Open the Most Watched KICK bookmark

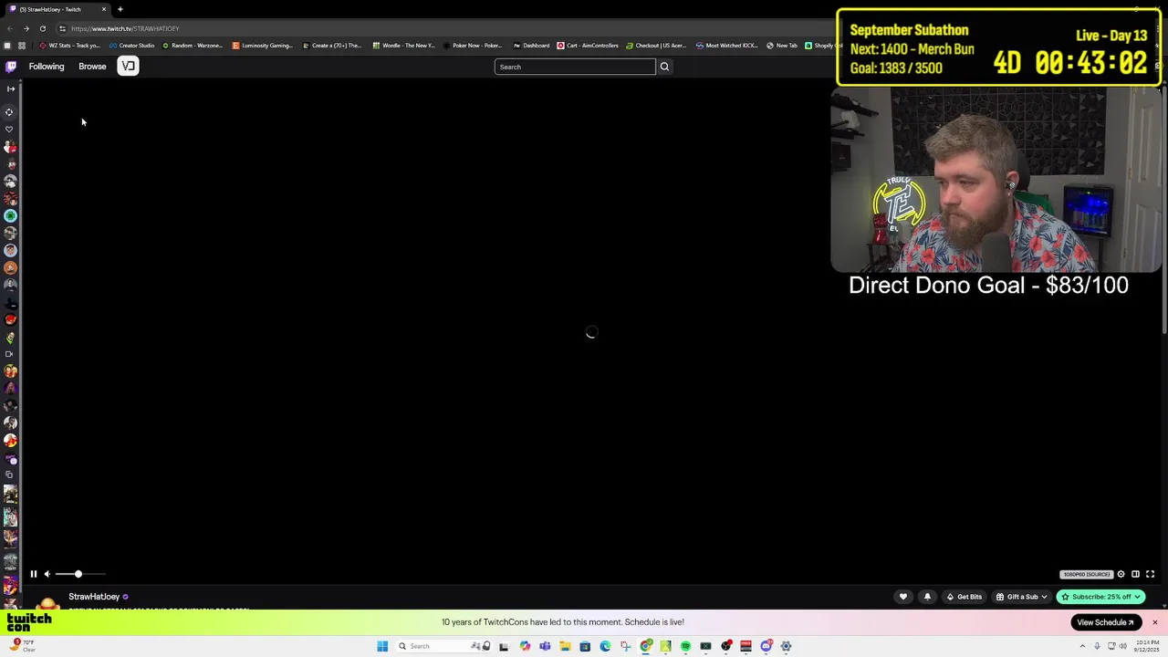pos(727,46)
